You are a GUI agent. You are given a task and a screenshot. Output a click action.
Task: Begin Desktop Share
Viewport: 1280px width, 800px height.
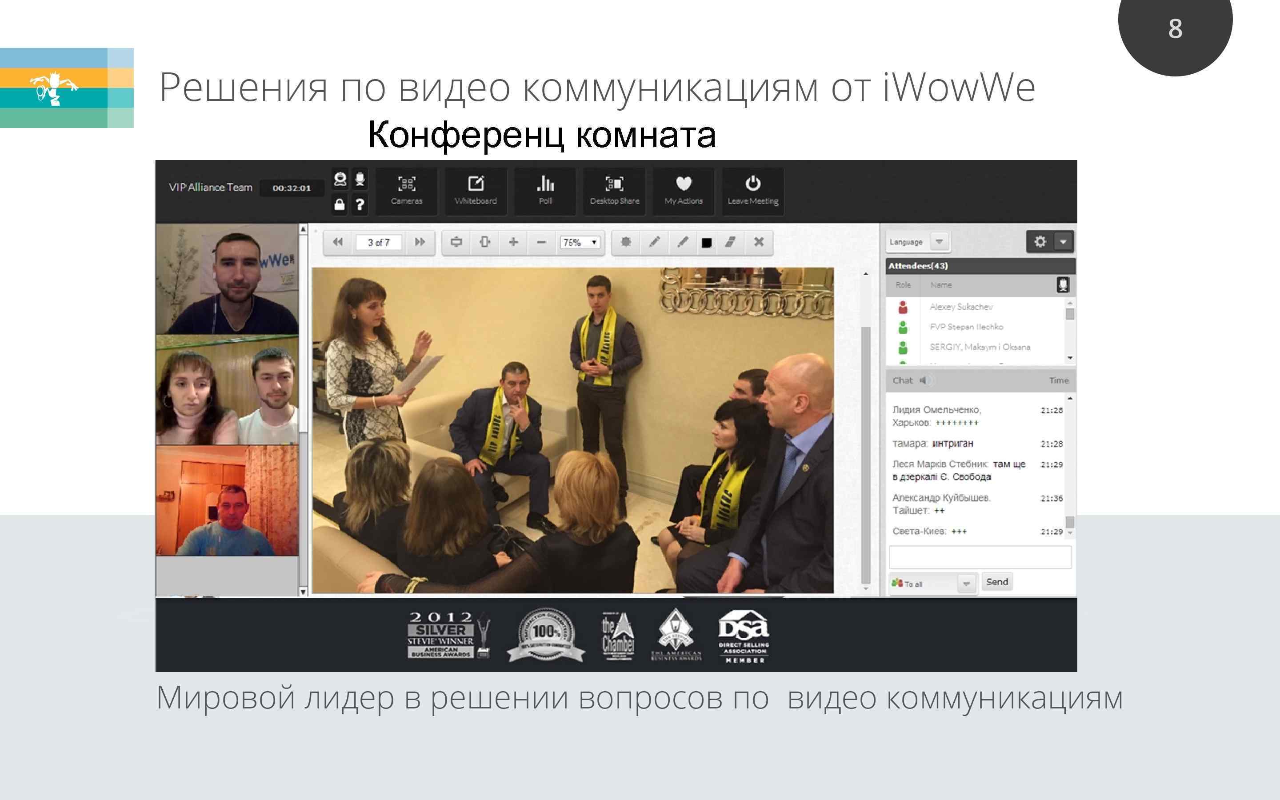click(615, 192)
